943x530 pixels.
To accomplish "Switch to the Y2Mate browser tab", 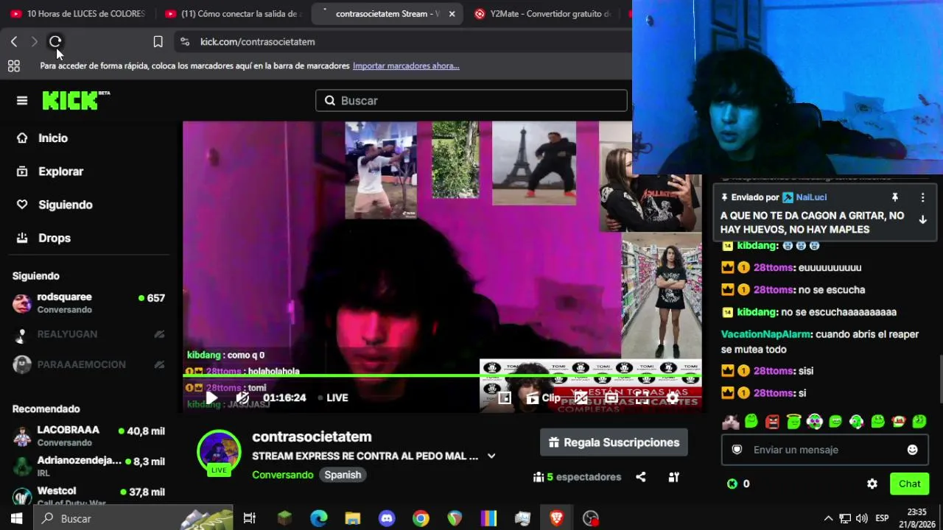I will tap(543, 14).
